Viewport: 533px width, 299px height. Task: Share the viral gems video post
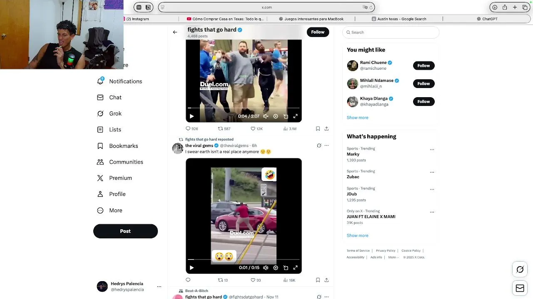click(326, 280)
